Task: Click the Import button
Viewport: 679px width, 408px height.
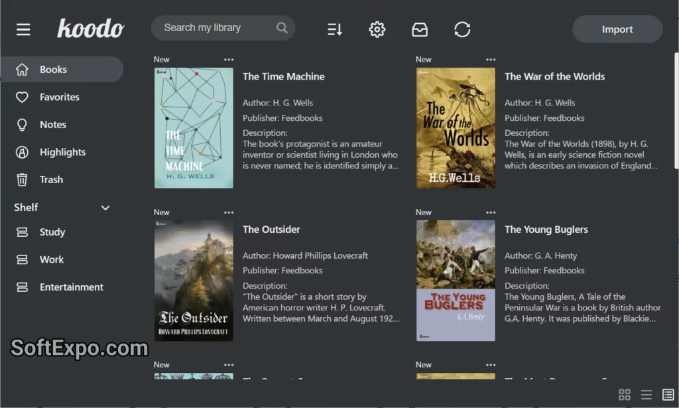Action: (x=617, y=29)
